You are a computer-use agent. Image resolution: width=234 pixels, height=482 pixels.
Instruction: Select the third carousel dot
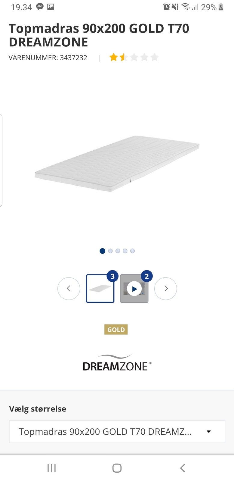(x=118, y=251)
